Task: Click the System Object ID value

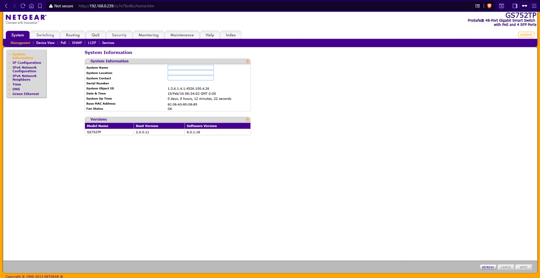Action: 188,89
